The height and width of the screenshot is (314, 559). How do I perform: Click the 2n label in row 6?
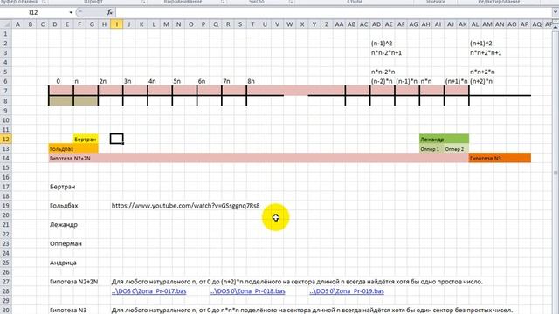[x=103, y=81]
